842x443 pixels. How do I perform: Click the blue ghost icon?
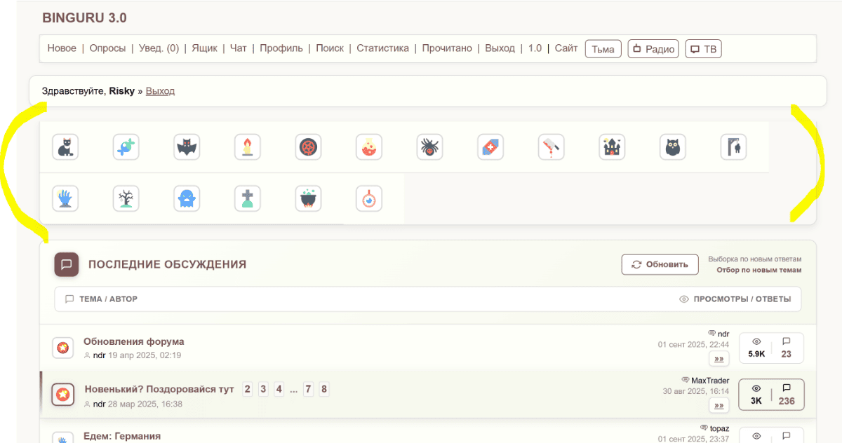point(187,199)
